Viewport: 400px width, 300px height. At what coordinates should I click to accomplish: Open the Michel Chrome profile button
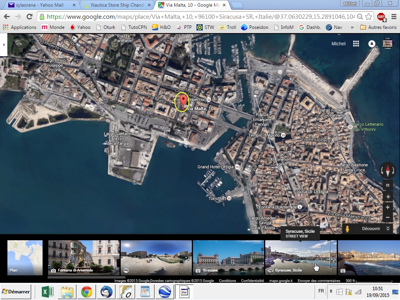[x=350, y=4]
